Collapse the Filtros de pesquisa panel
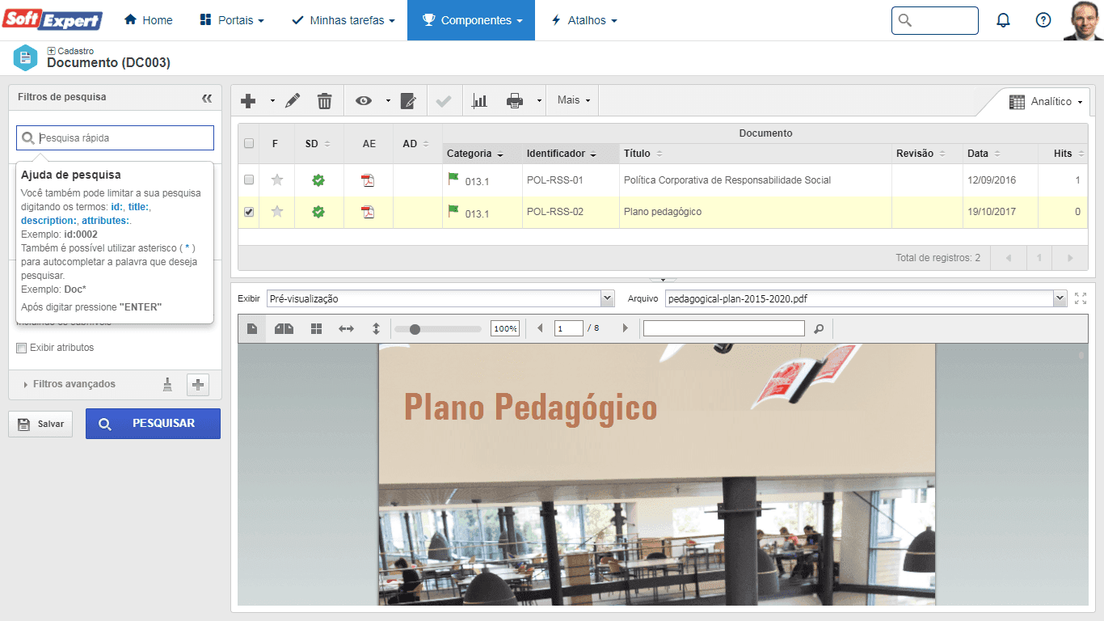The height and width of the screenshot is (621, 1104). click(x=207, y=98)
